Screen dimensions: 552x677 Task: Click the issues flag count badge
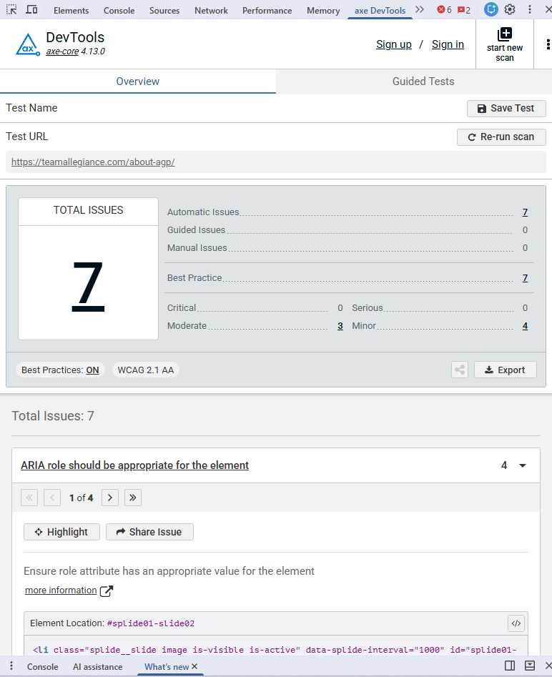pyautogui.click(x=464, y=9)
